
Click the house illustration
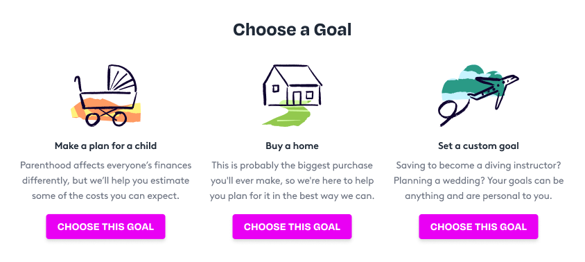coord(292,94)
